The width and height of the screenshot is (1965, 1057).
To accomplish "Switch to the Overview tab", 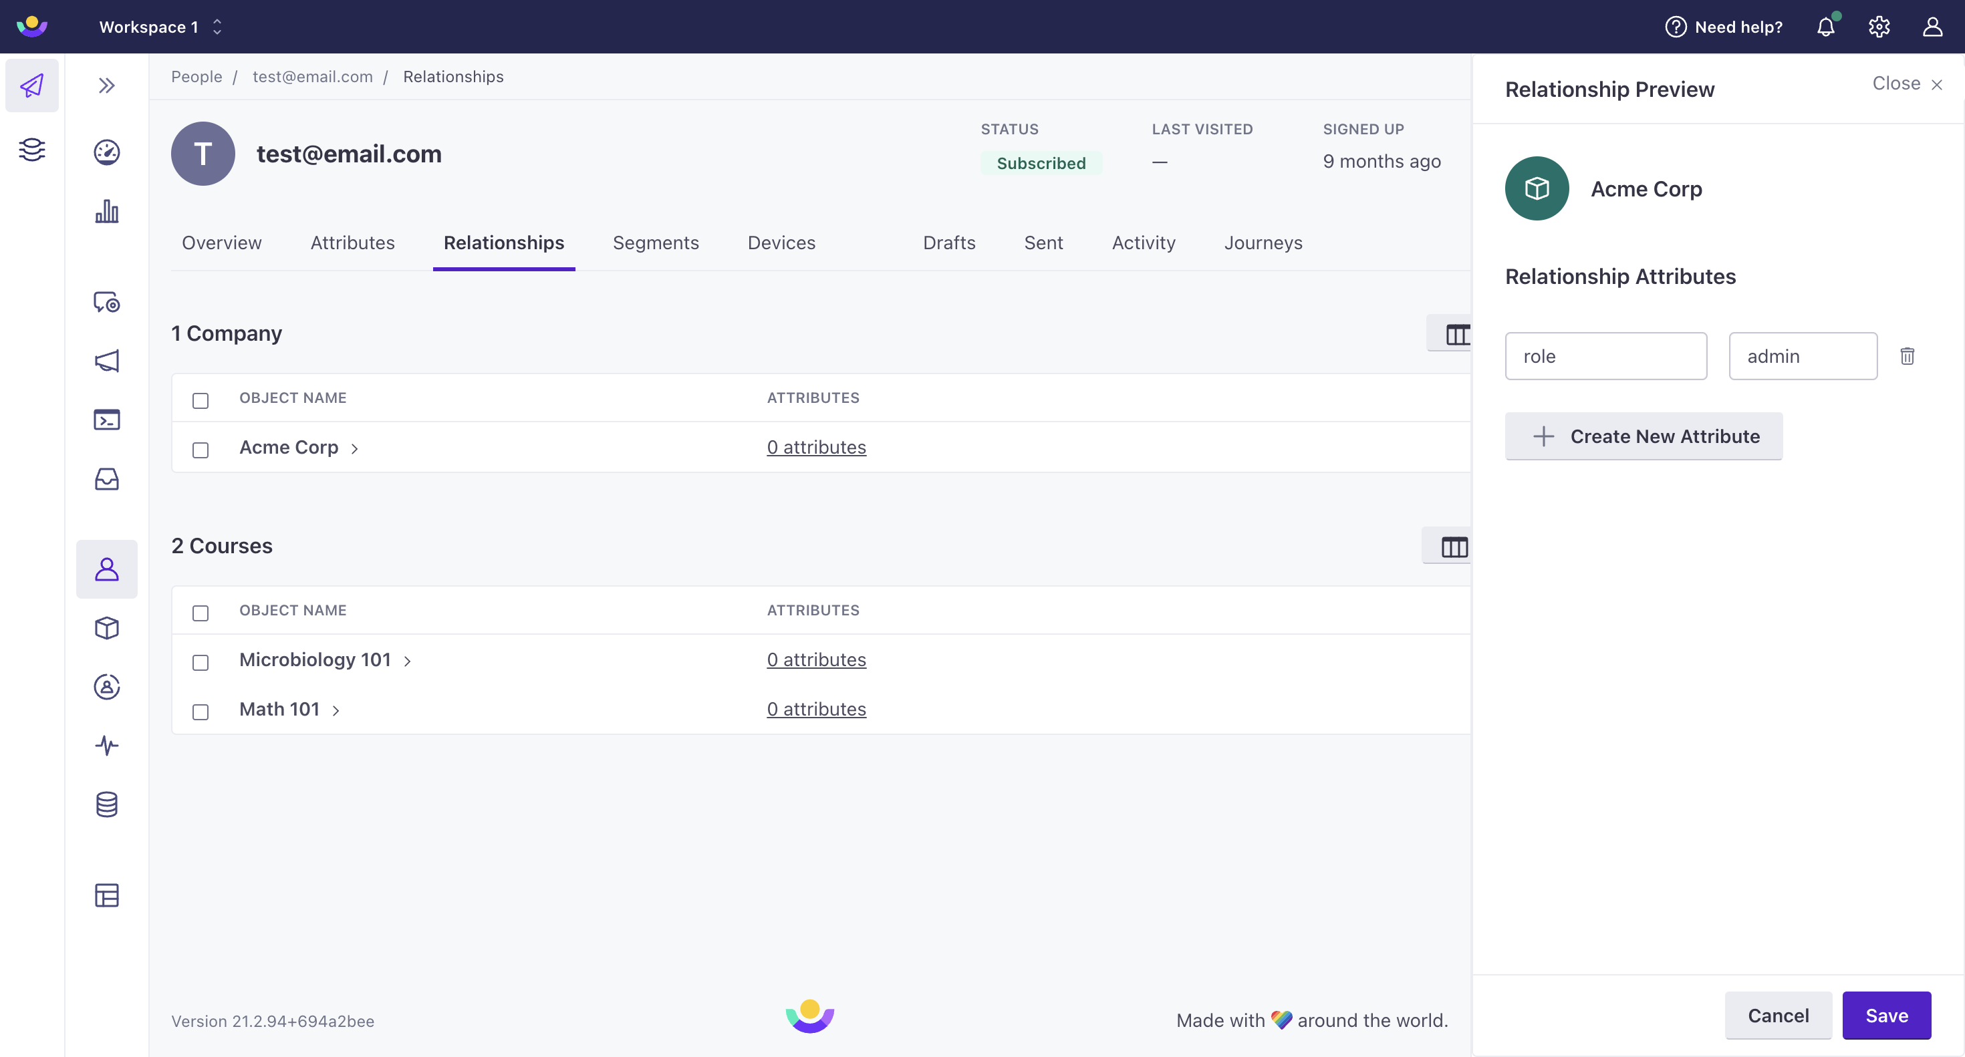I will (221, 243).
